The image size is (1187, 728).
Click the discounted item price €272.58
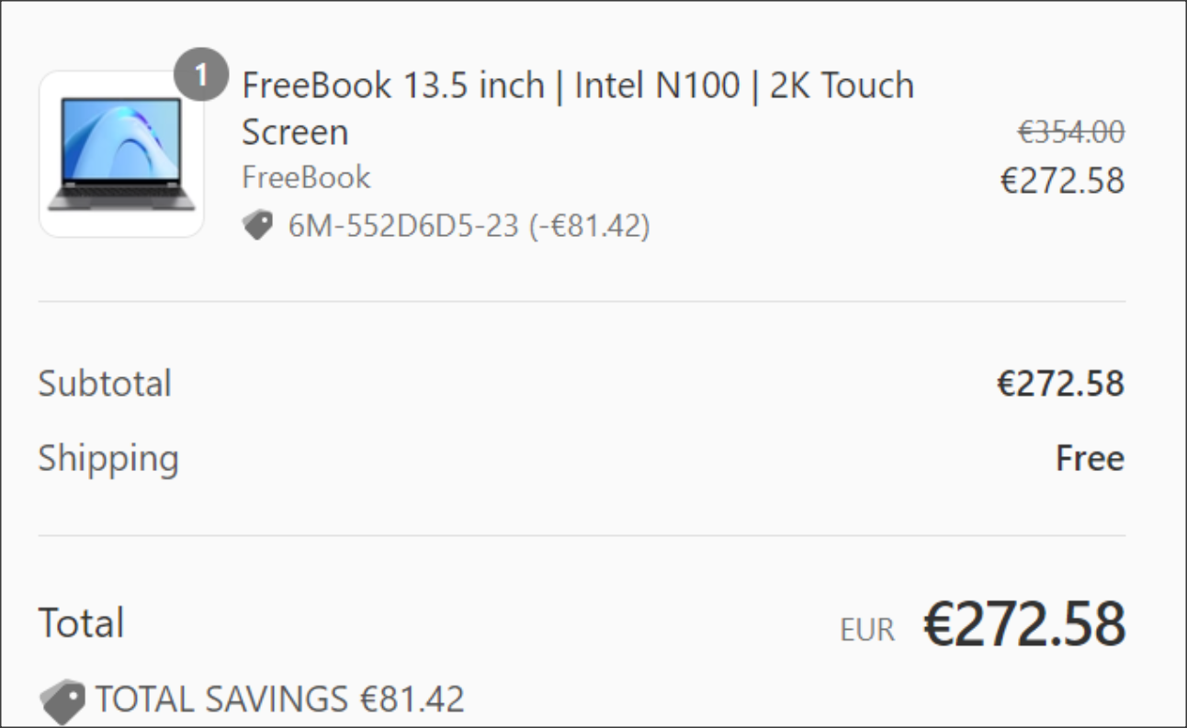click(1062, 182)
